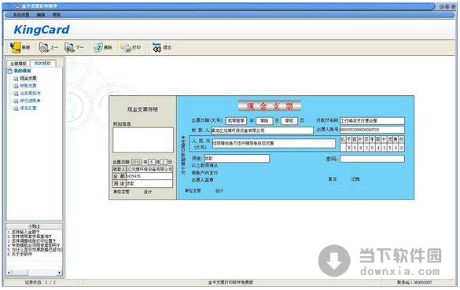
Task: Select 银行进账单 template in the tree
Action: click(31, 101)
